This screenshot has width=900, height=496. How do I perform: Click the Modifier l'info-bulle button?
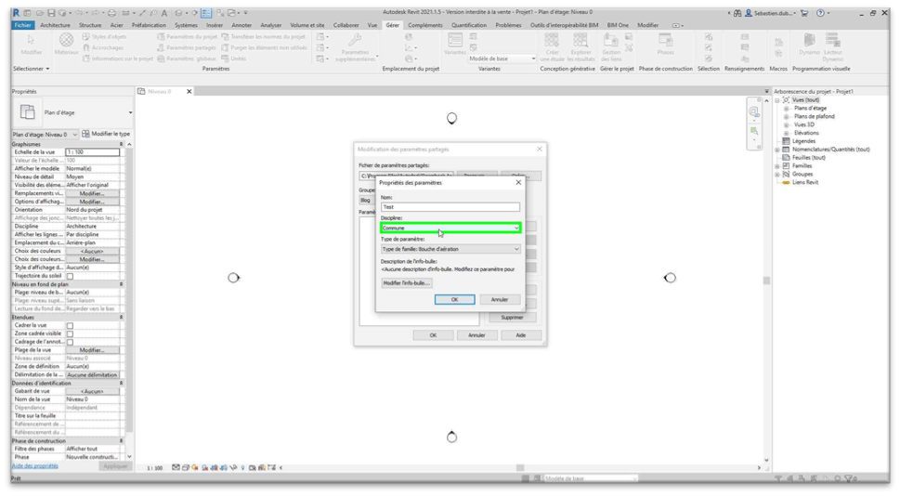[x=406, y=282]
